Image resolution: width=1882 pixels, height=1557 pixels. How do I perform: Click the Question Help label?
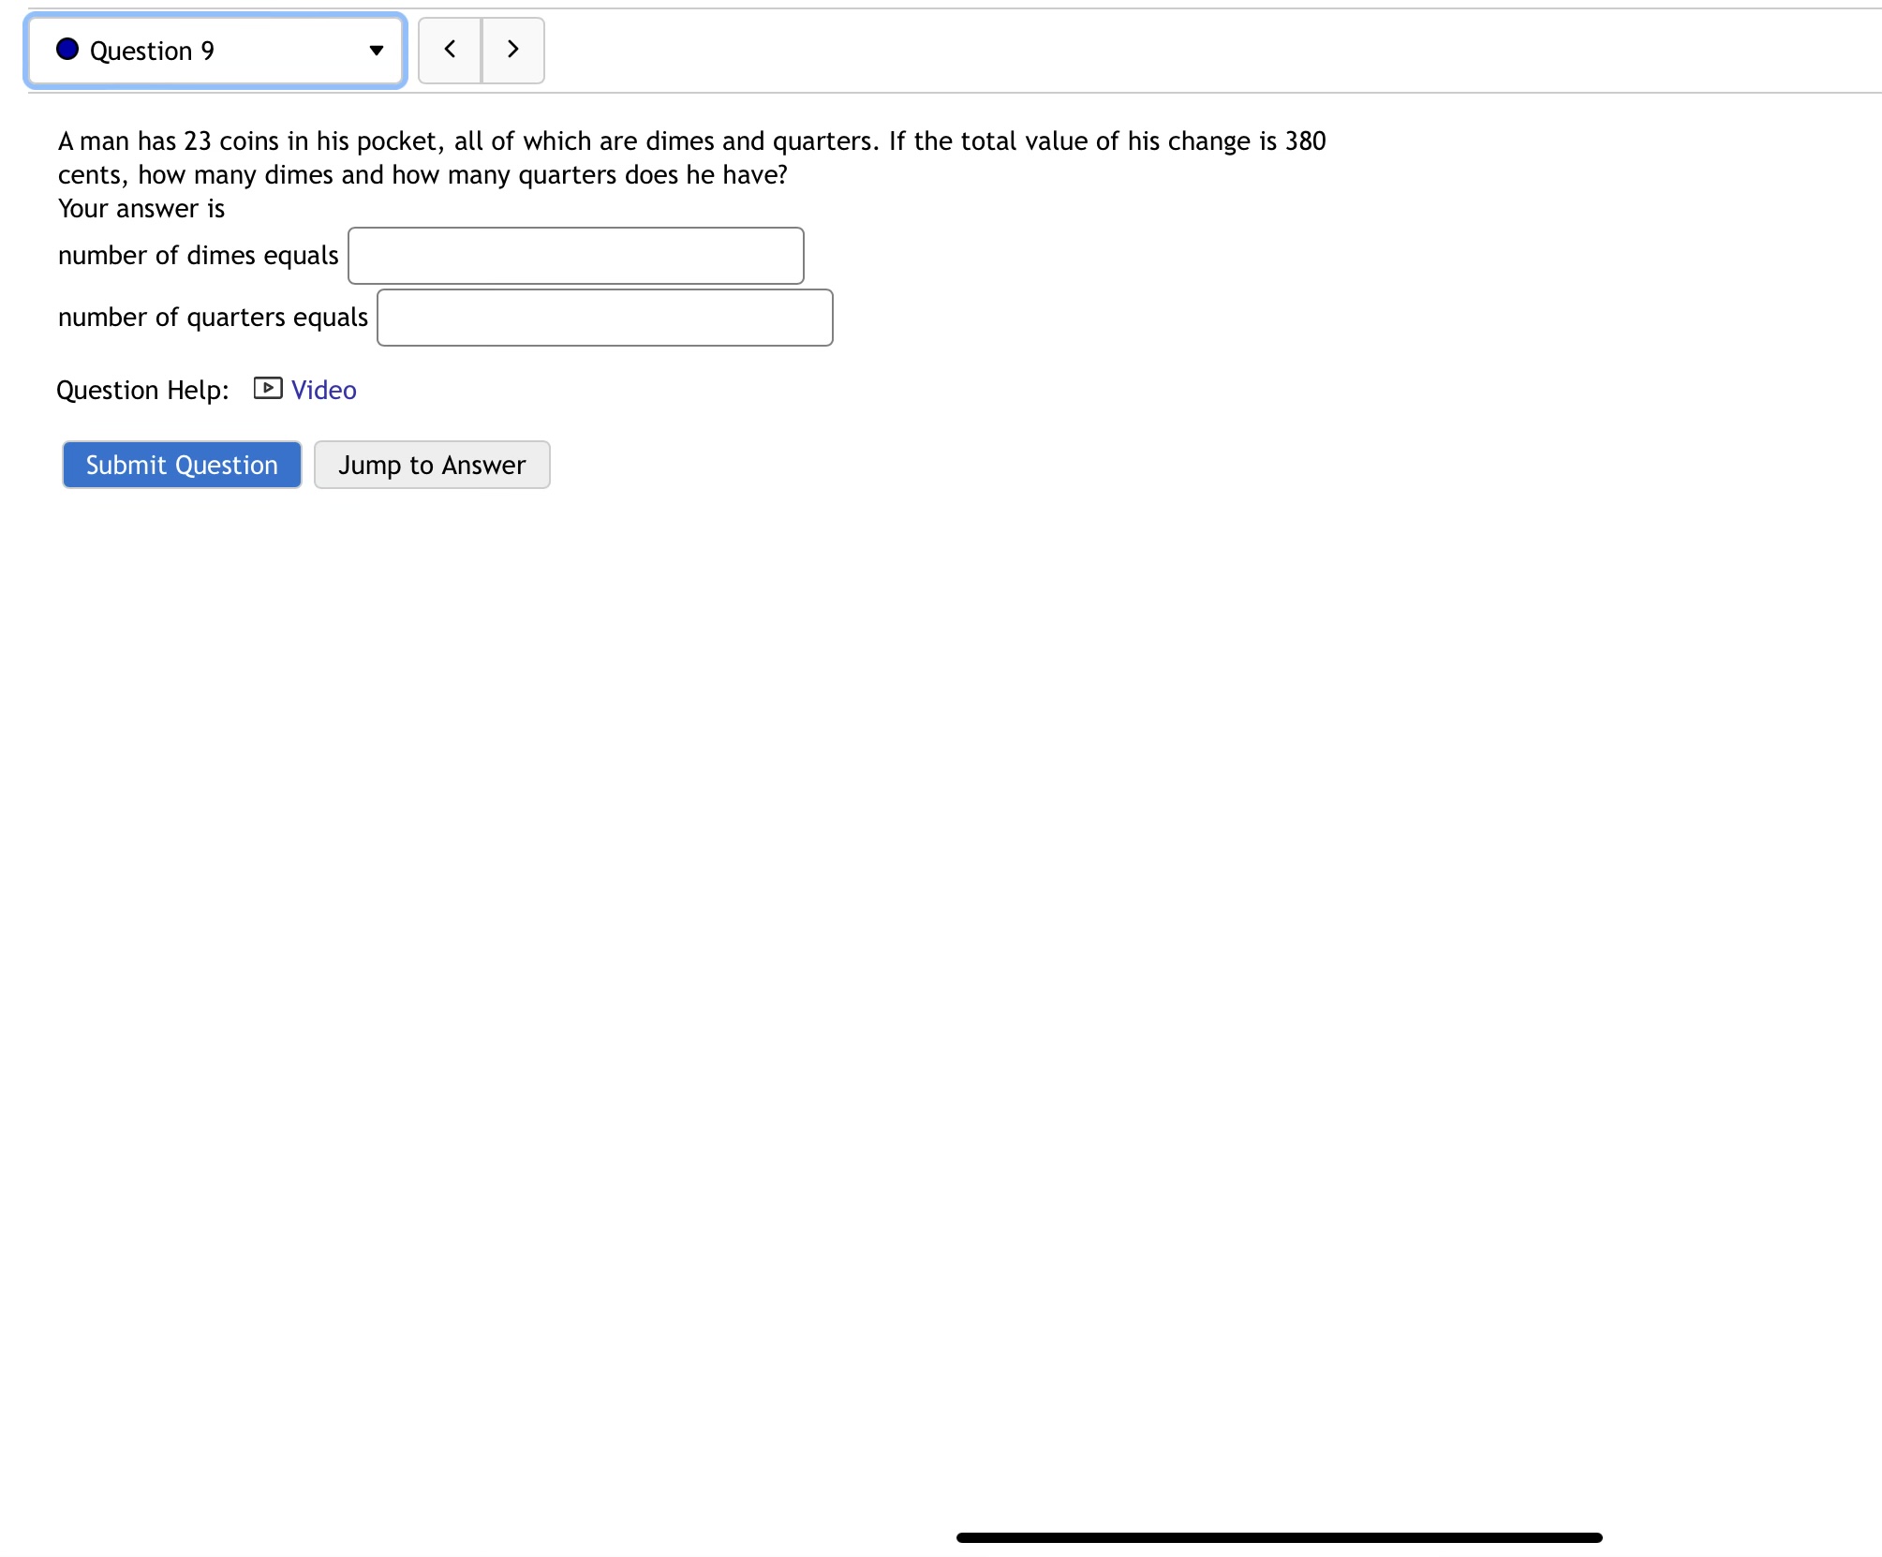coord(142,390)
